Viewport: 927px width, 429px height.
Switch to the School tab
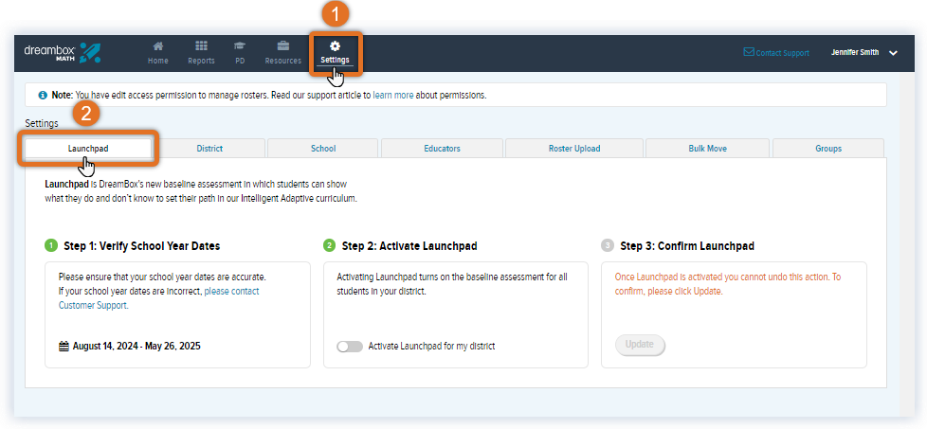point(323,149)
